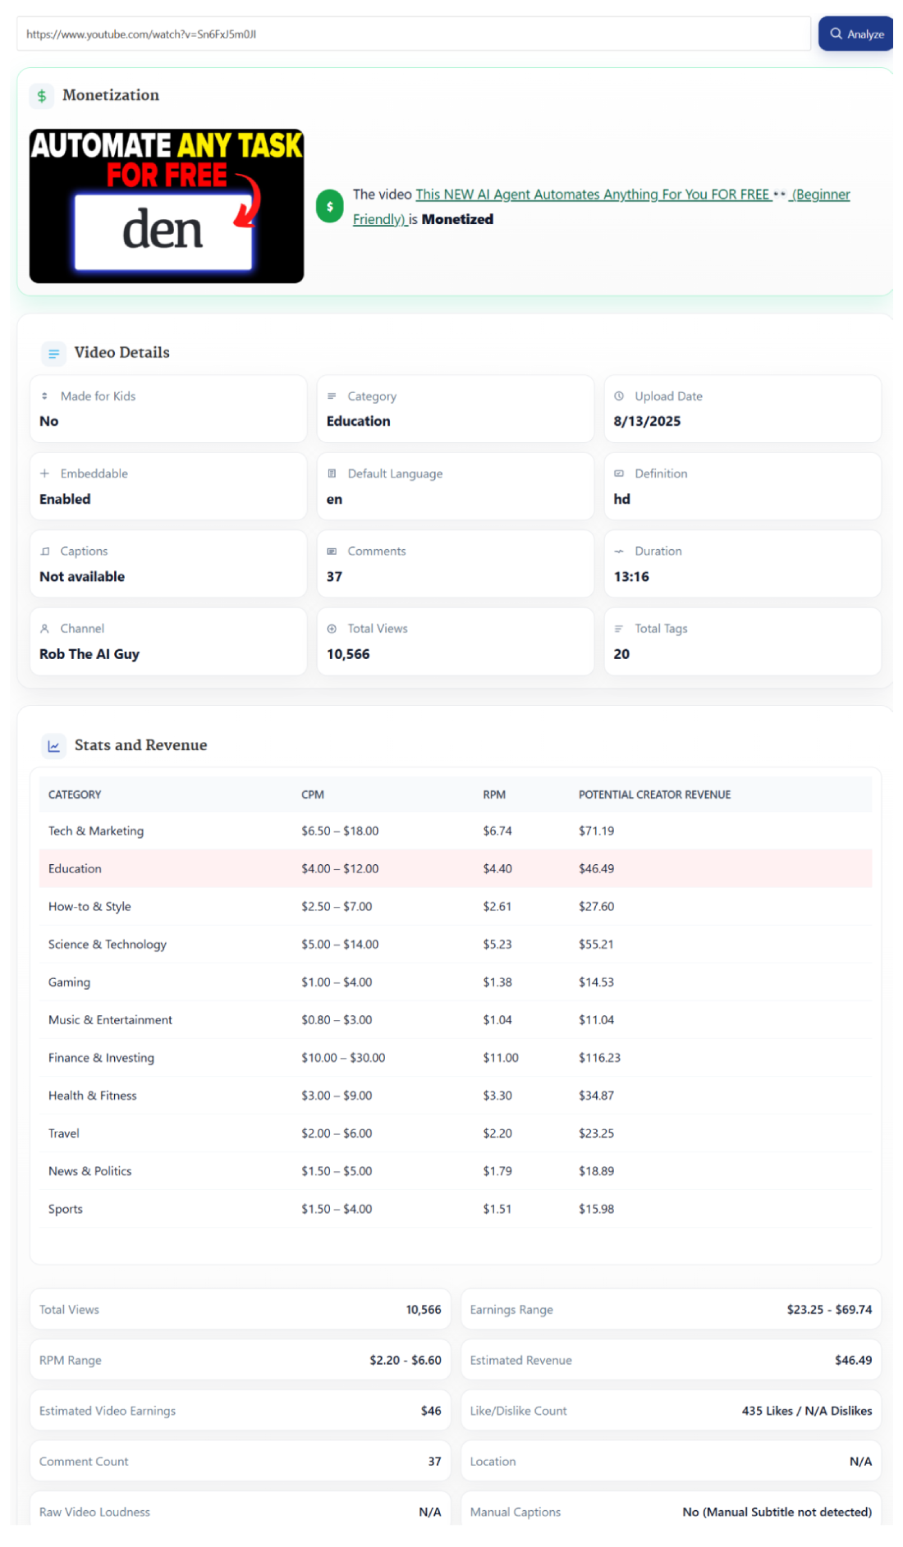Screen dimensions: 903x1547
Task: Click the Duration card icon
Action: point(619,552)
